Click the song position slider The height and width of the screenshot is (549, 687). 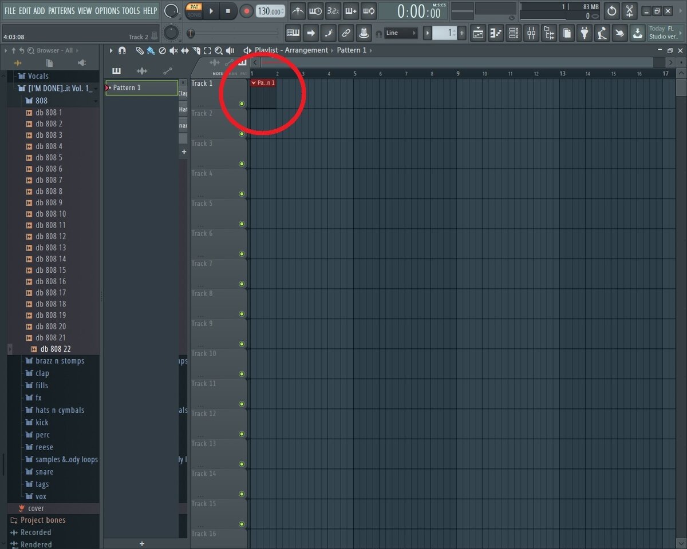click(234, 33)
